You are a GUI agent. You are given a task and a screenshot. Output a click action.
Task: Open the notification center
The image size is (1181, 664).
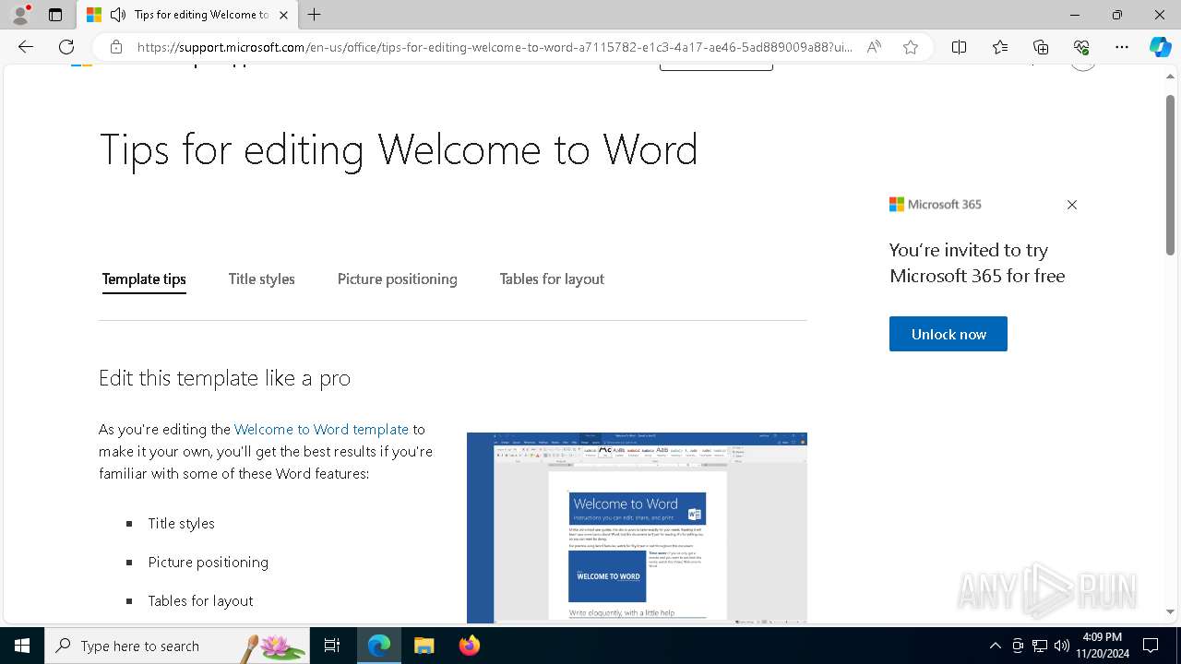[x=1151, y=646]
